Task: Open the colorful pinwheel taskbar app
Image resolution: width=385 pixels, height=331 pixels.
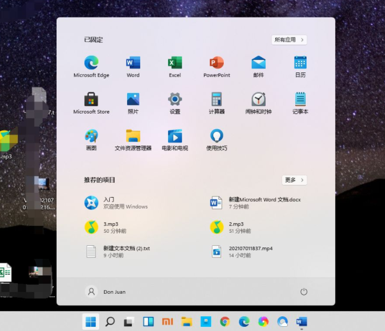Action: pos(263,322)
